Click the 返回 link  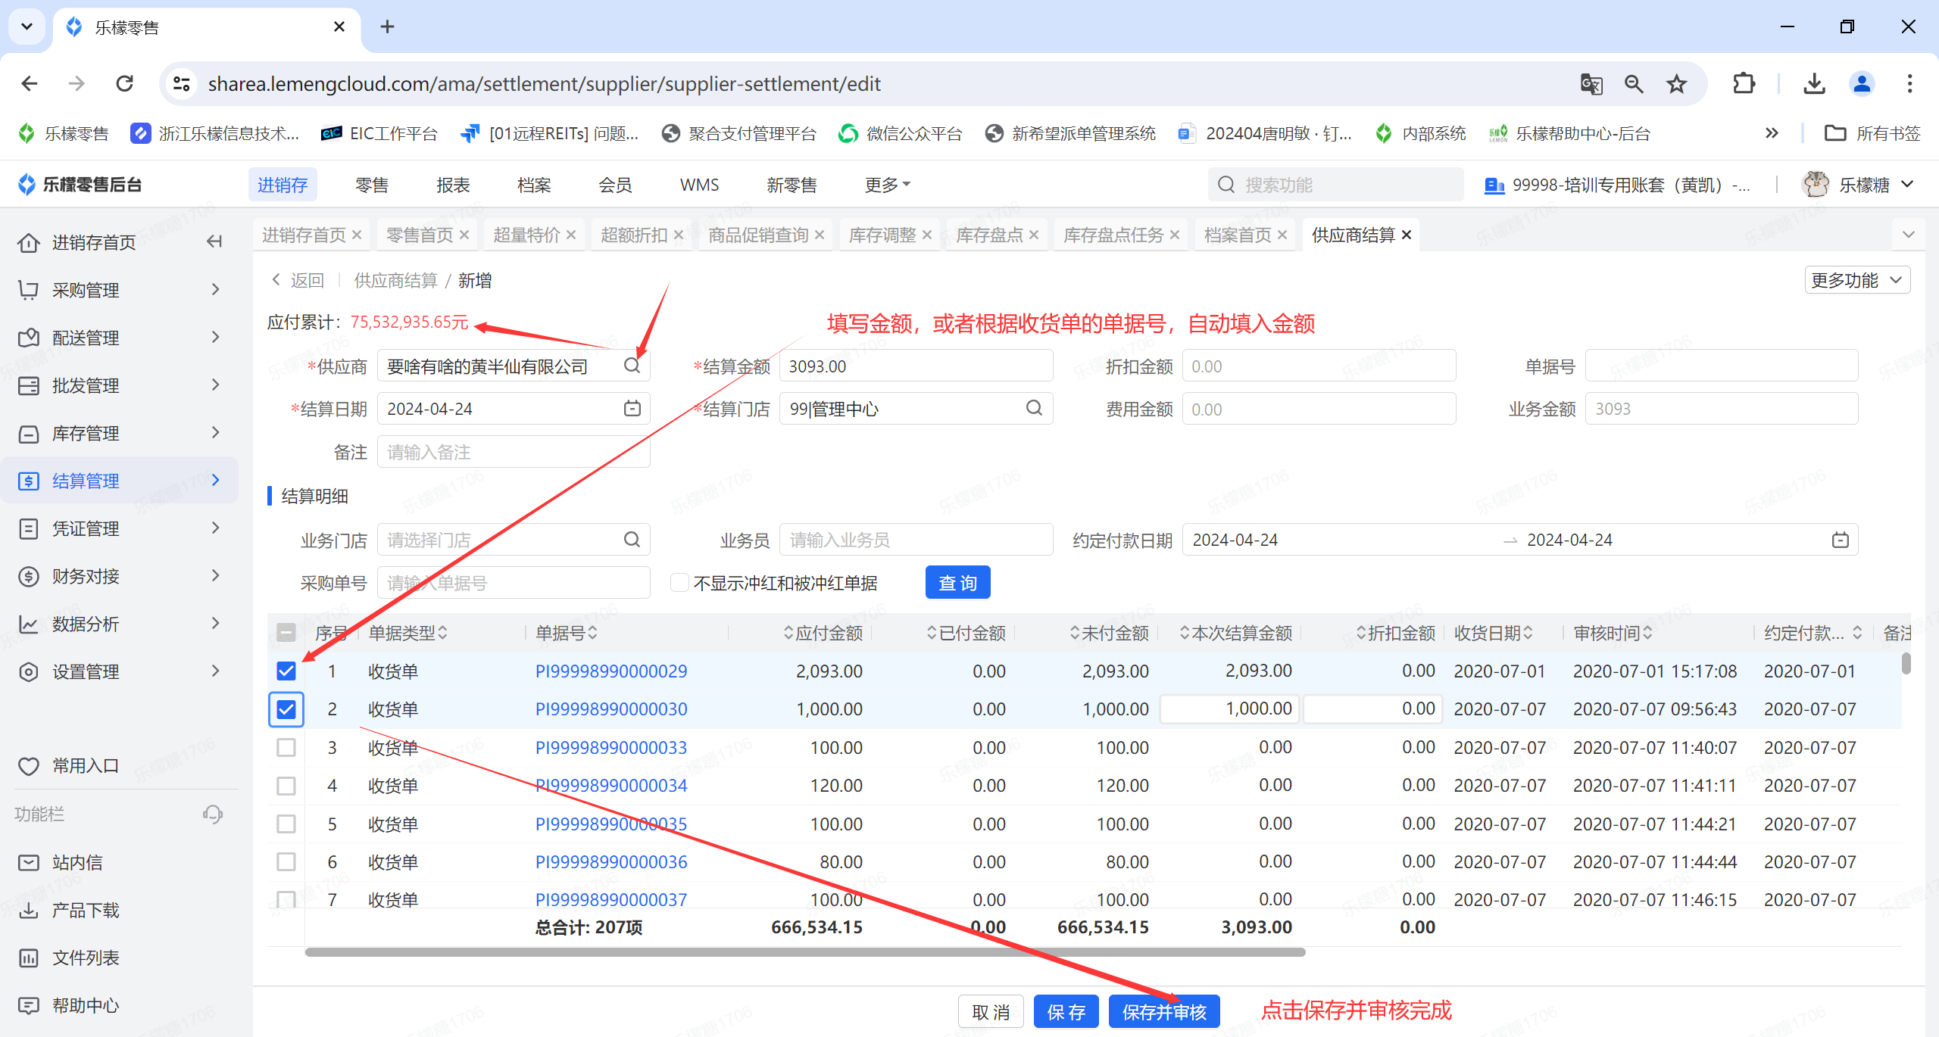point(298,280)
